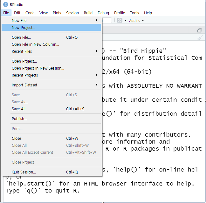206x203 pixels.
Task: Open the Profile menu
Action: (x=120, y=13)
